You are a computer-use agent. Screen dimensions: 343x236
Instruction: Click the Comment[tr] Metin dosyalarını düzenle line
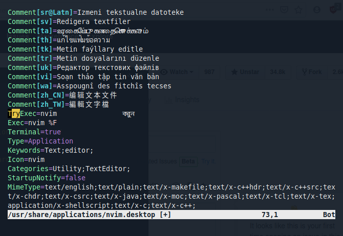click(x=83, y=58)
